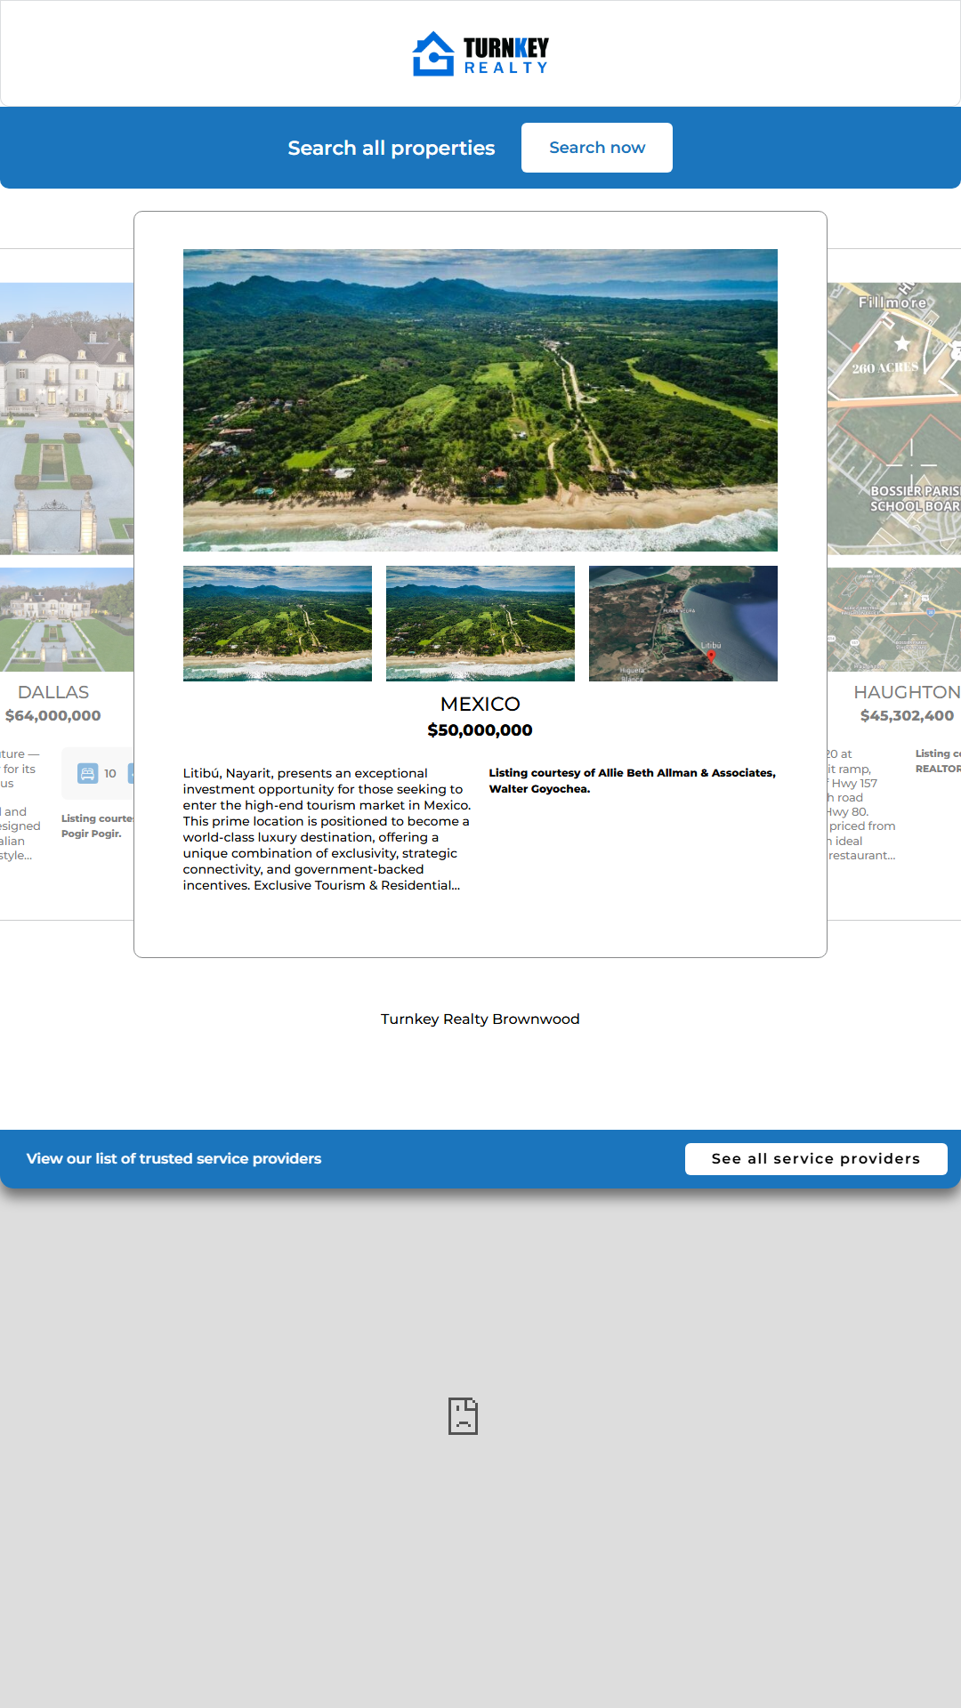
Task: Select the first Mexico thumbnail image
Action: point(278,624)
